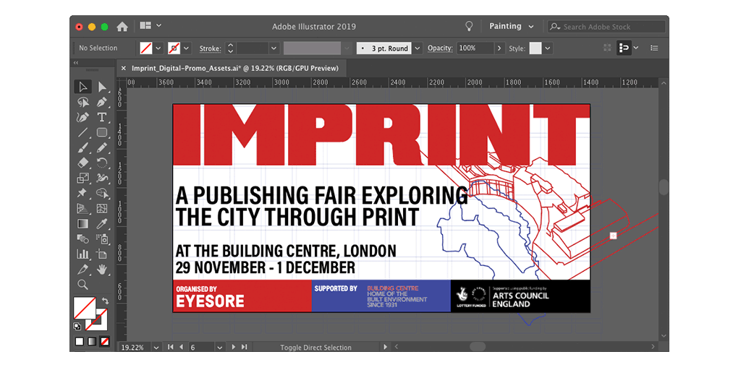Viewport: 741px width, 370px height.
Task: Go to previous artboard
Action: [x=181, y=347]
